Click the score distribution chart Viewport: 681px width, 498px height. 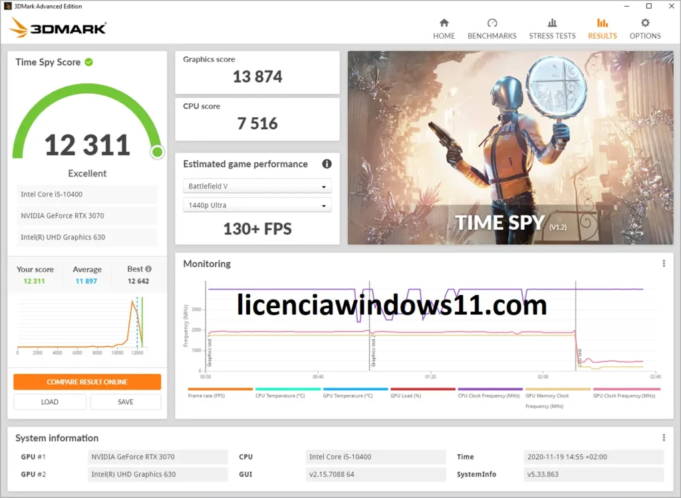tap(82, 326)
